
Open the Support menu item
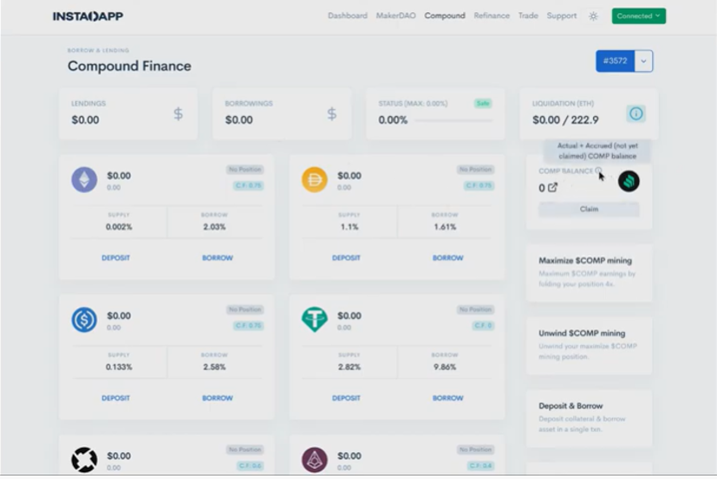click(562, 16)
